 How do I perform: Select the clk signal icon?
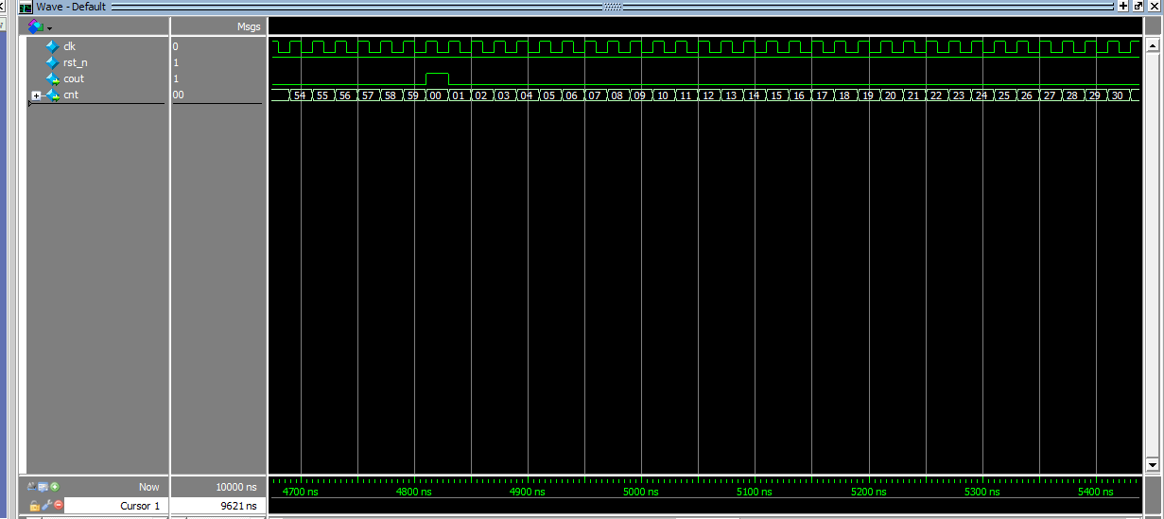(53, 46)
